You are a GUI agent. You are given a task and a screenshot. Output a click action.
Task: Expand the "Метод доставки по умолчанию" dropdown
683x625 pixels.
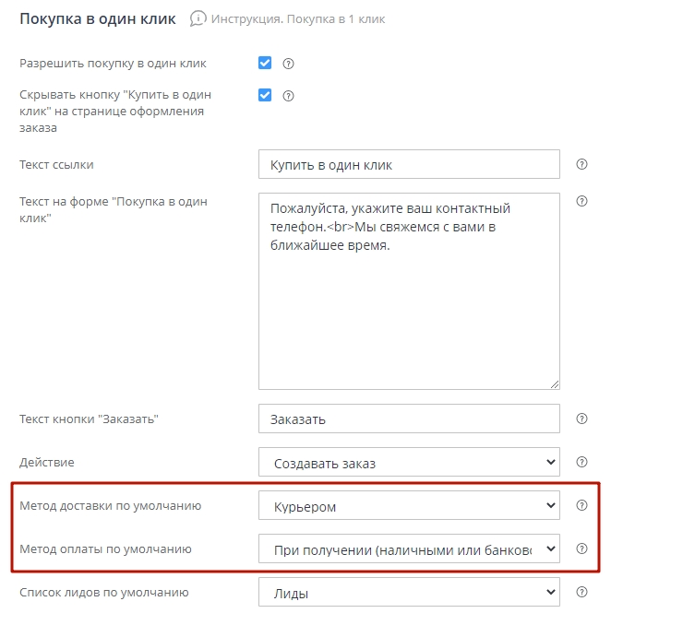(409, 505)
